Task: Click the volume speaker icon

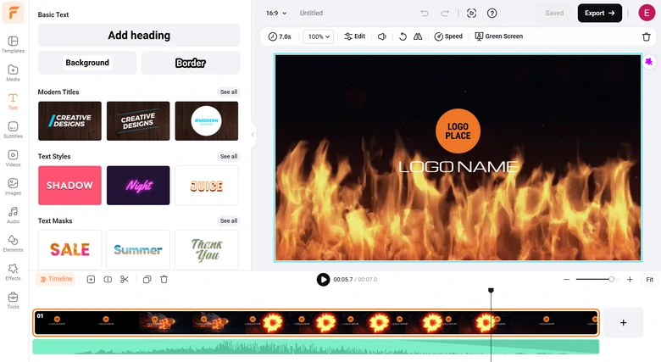Action: pos(382,36)
